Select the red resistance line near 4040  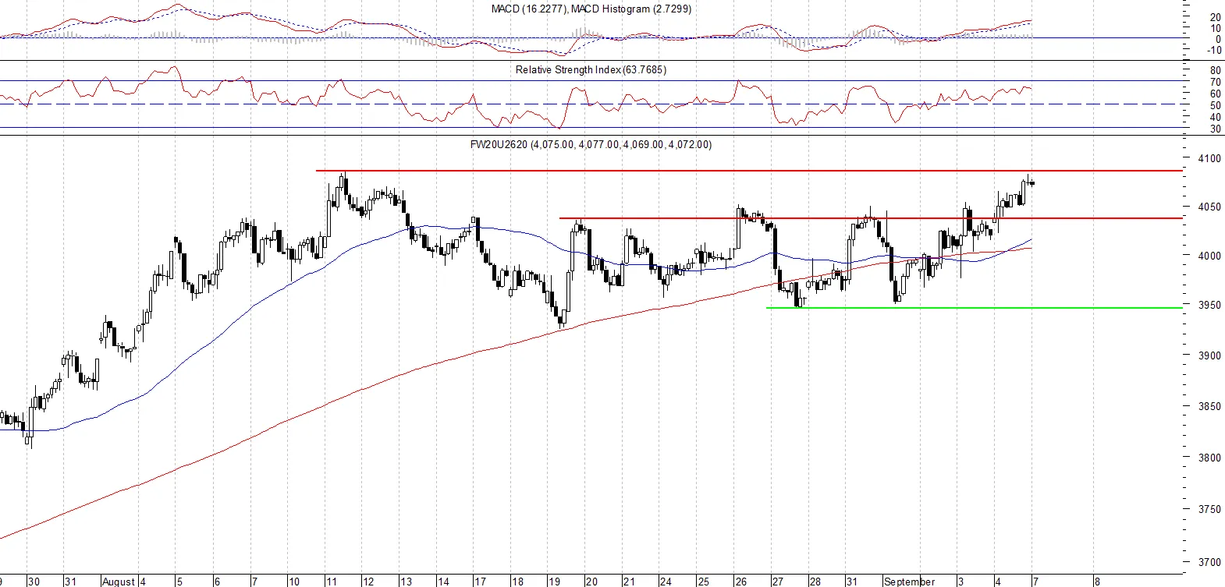(871, 218)
